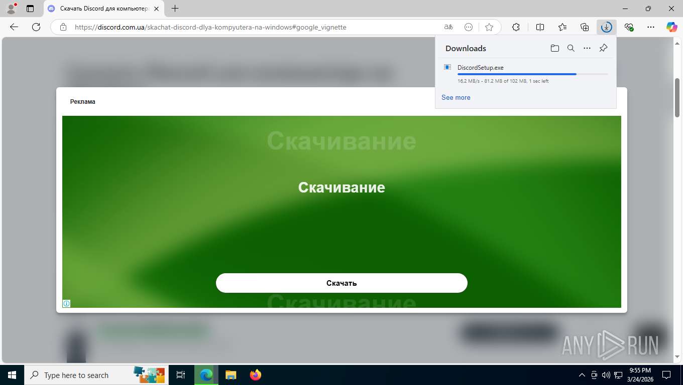Open Task View on the taskbar
The width and height of the screenshot is (683, 385).
[181, 375]
